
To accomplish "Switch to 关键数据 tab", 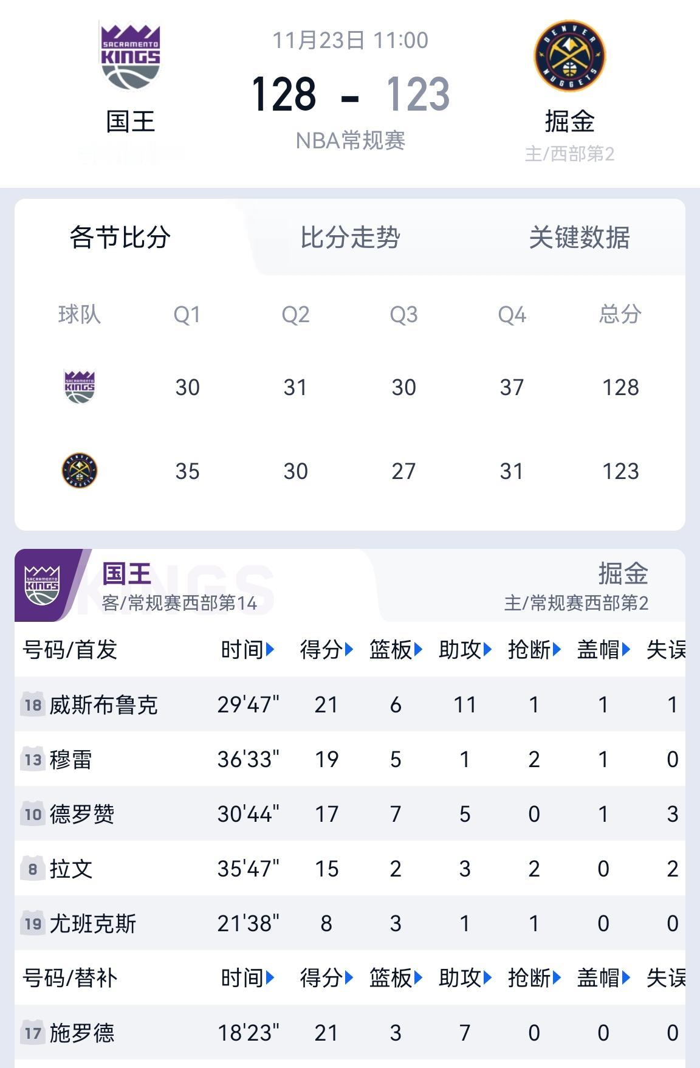I will [579, 237].
